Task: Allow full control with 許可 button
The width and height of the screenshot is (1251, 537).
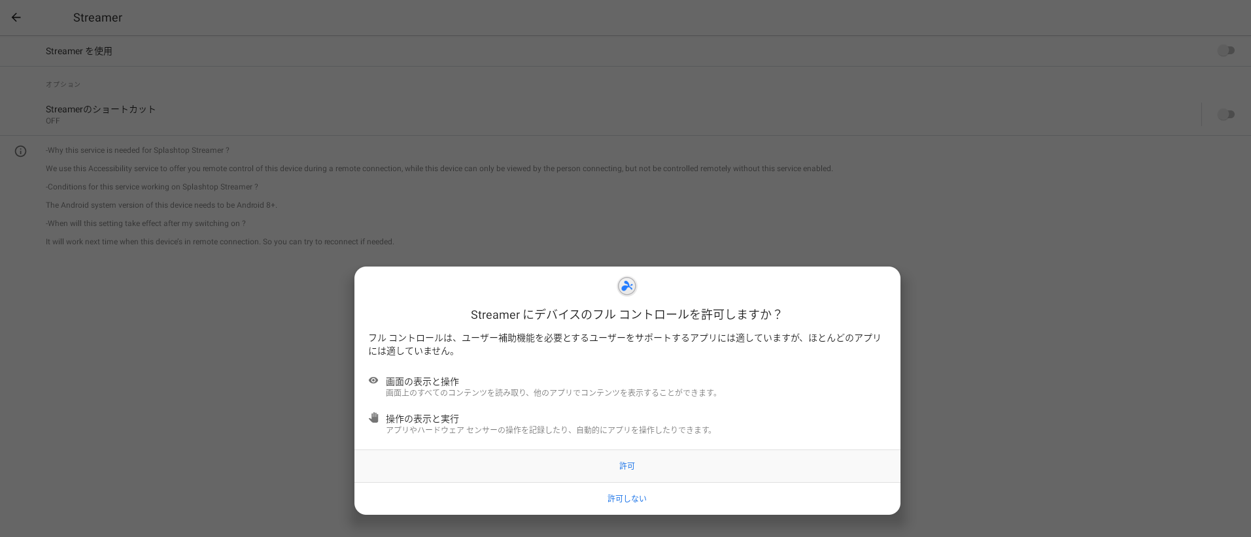Action: [x=627, y=466]
